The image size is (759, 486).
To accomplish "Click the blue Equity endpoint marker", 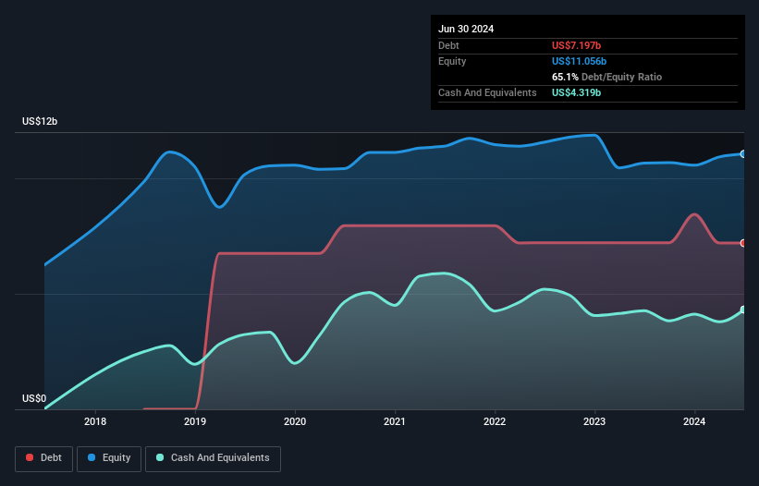I will pyautogui.click(x=743, y=154).
